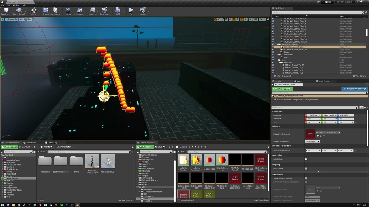Click the taskbar clock showing 19:33

coord(359,205)
